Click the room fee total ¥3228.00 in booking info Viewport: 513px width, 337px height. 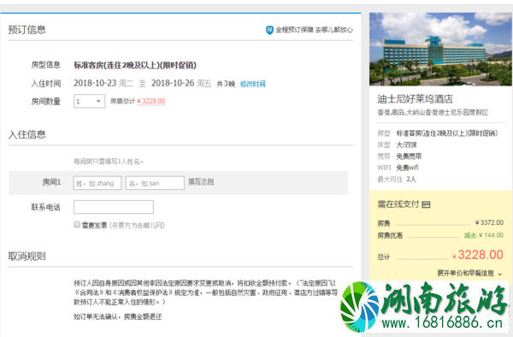[x=150, y=101]
